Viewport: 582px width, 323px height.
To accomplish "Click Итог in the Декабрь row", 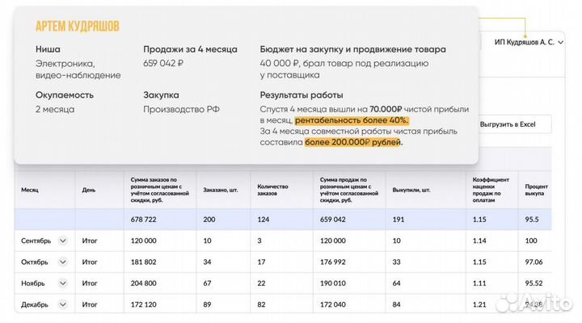I will tap(90, 304).
